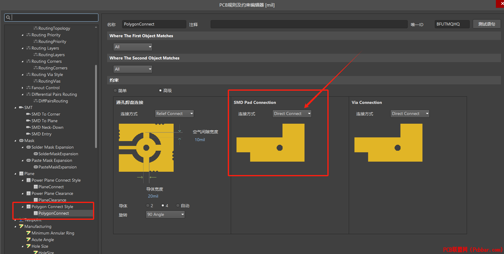Click the rule tree vertical scrollbar

coord(96,106)
